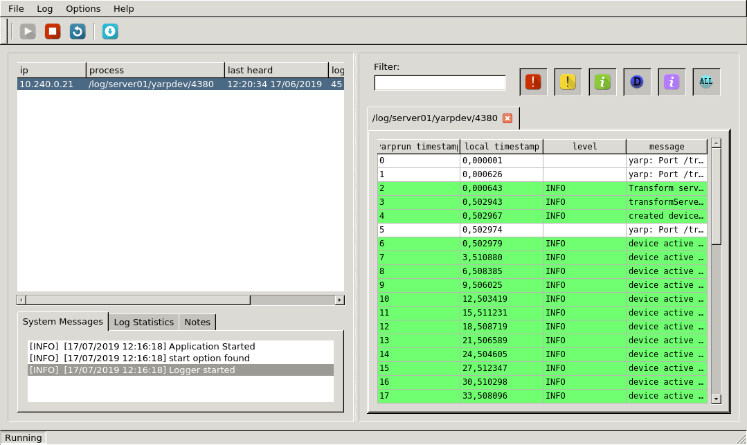Select log row with timestamp 18,508719
This screenshot has width=747, height=445.
542,327
